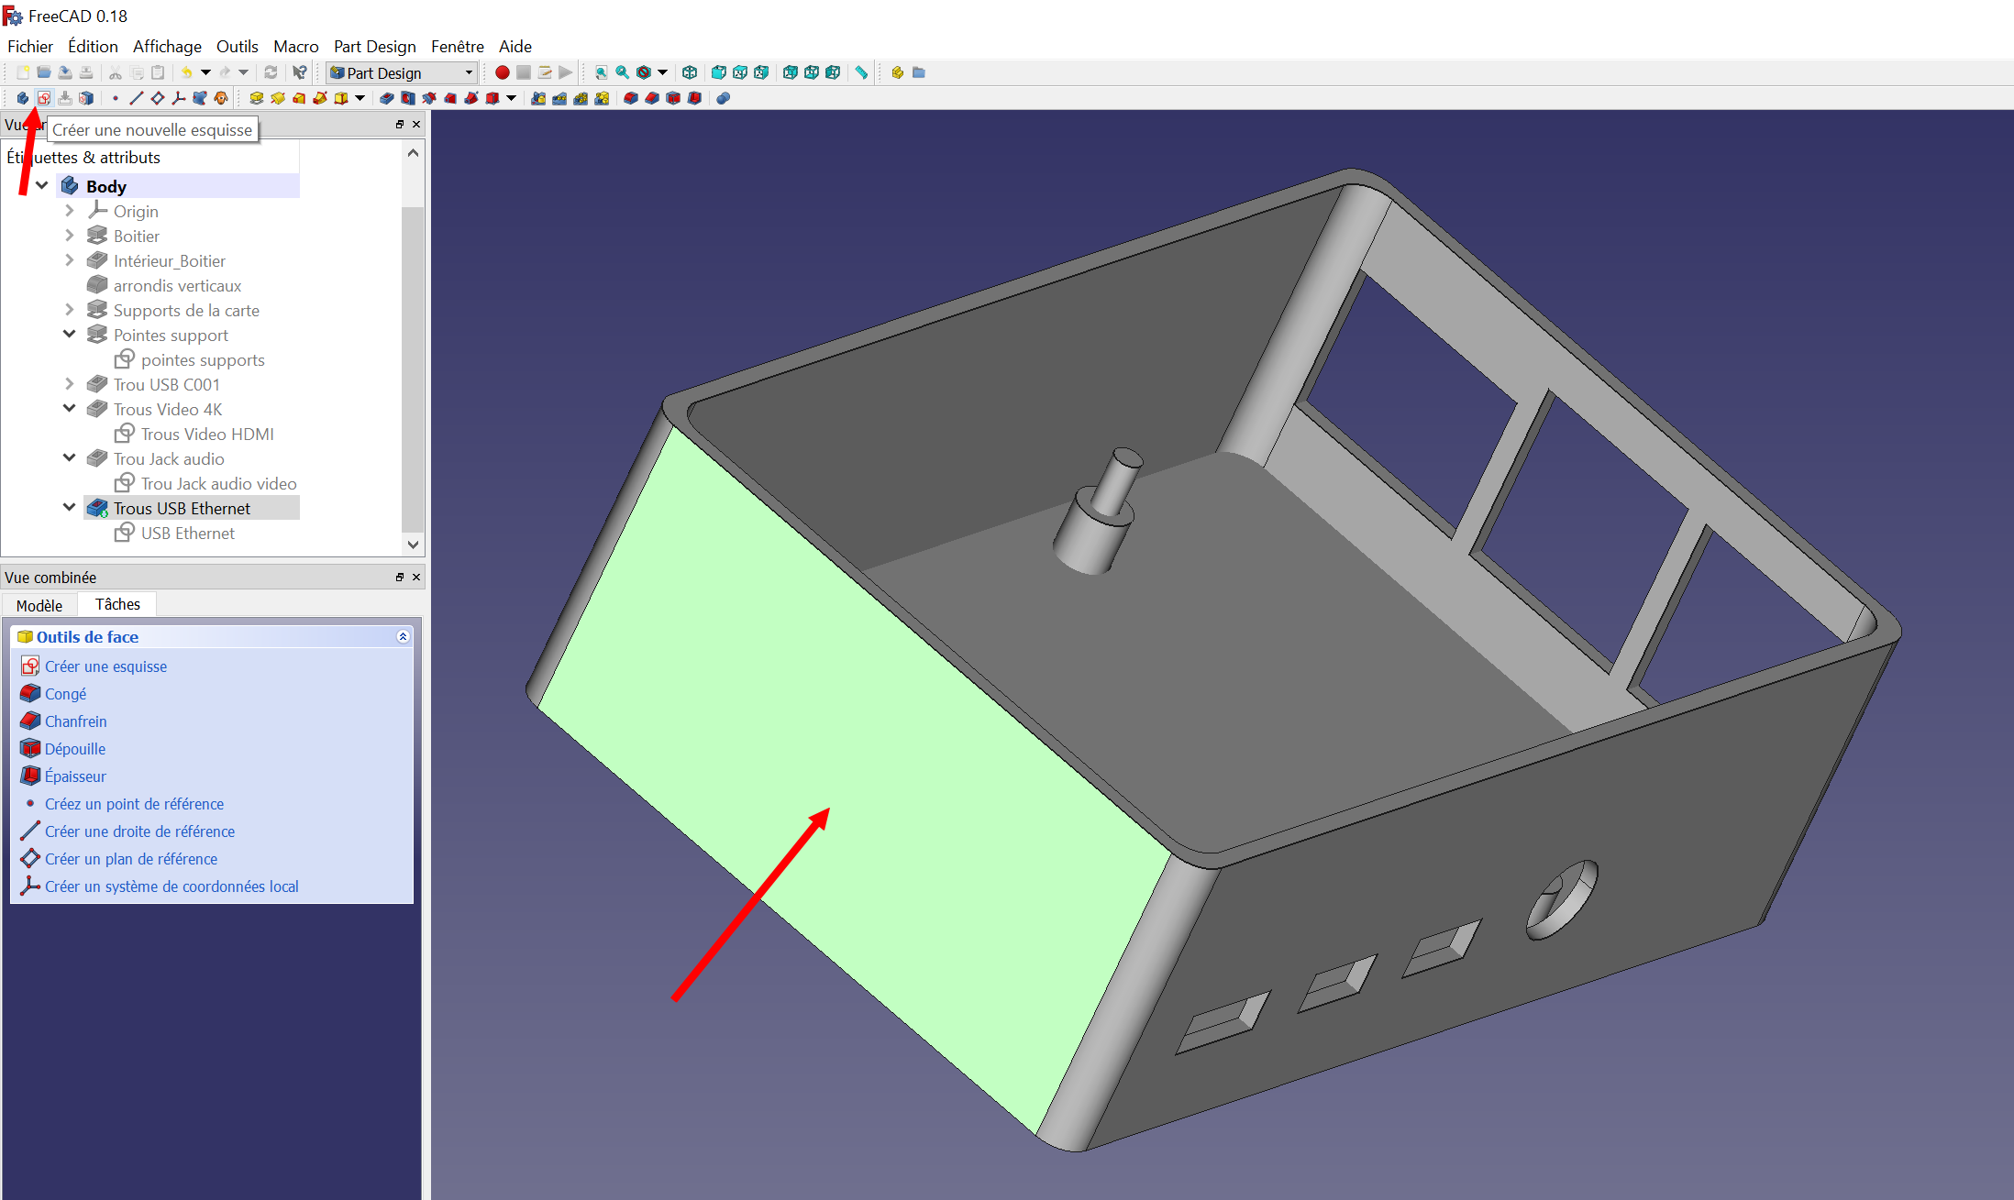Click the Mirrored transformation icon
This screenshot has height=1200, width=2014.
click(x=538, y=98)
